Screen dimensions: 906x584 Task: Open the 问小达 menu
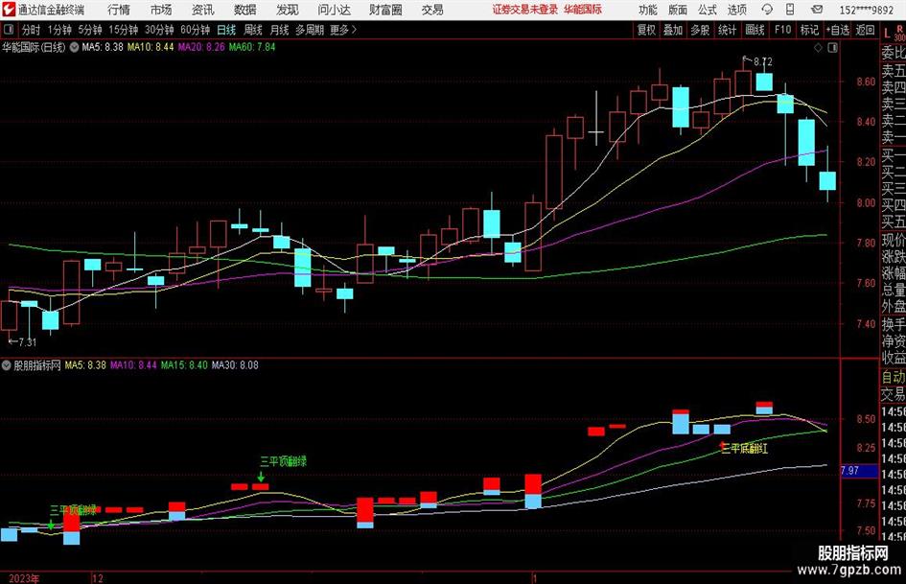pyautogui.click(x=334, y=10)
